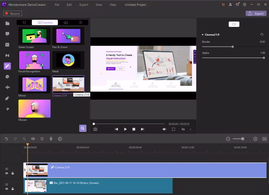
Task: Click the split clip tool
Action: (x=33, y=139)
